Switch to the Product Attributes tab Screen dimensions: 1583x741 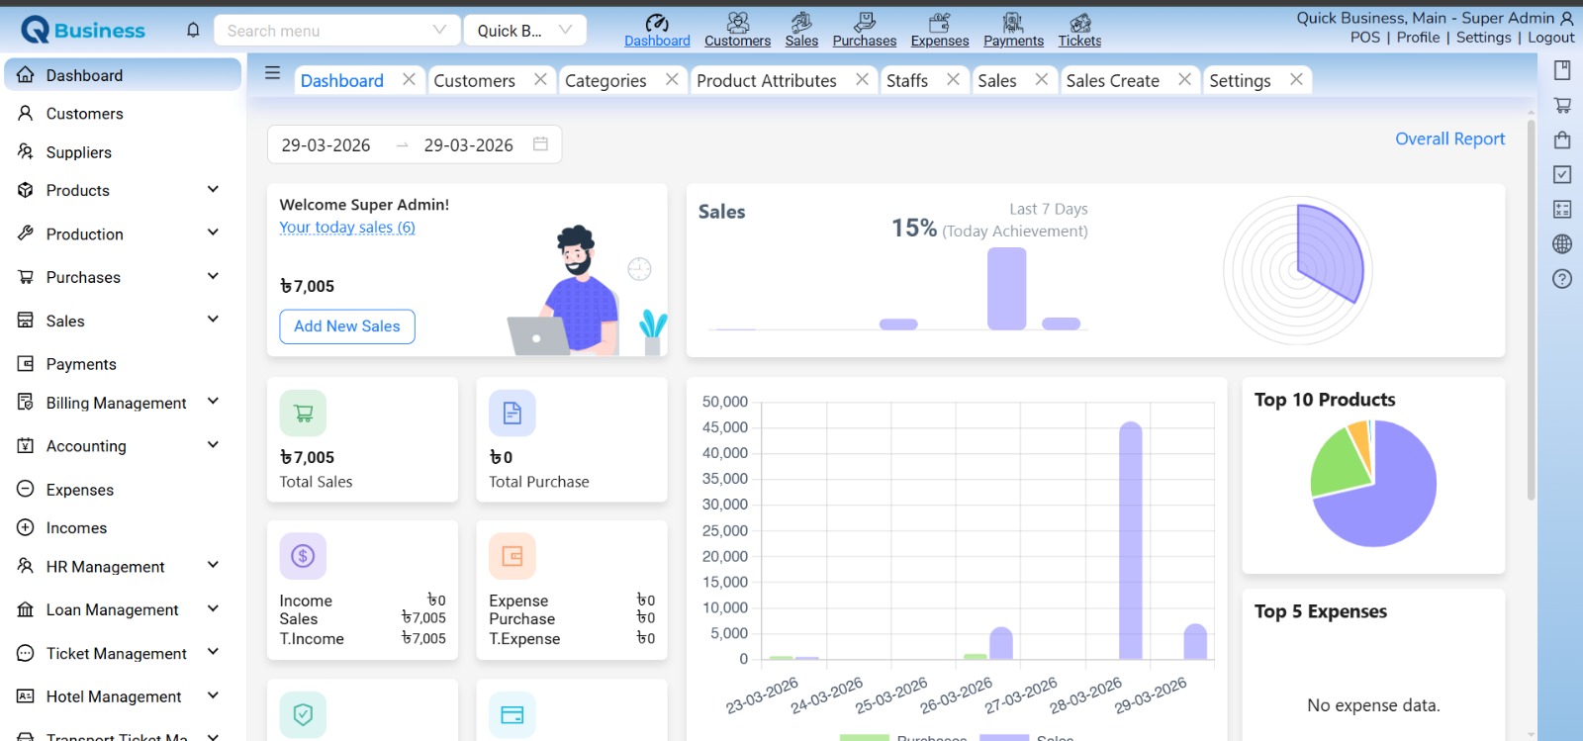pos(766,81)
